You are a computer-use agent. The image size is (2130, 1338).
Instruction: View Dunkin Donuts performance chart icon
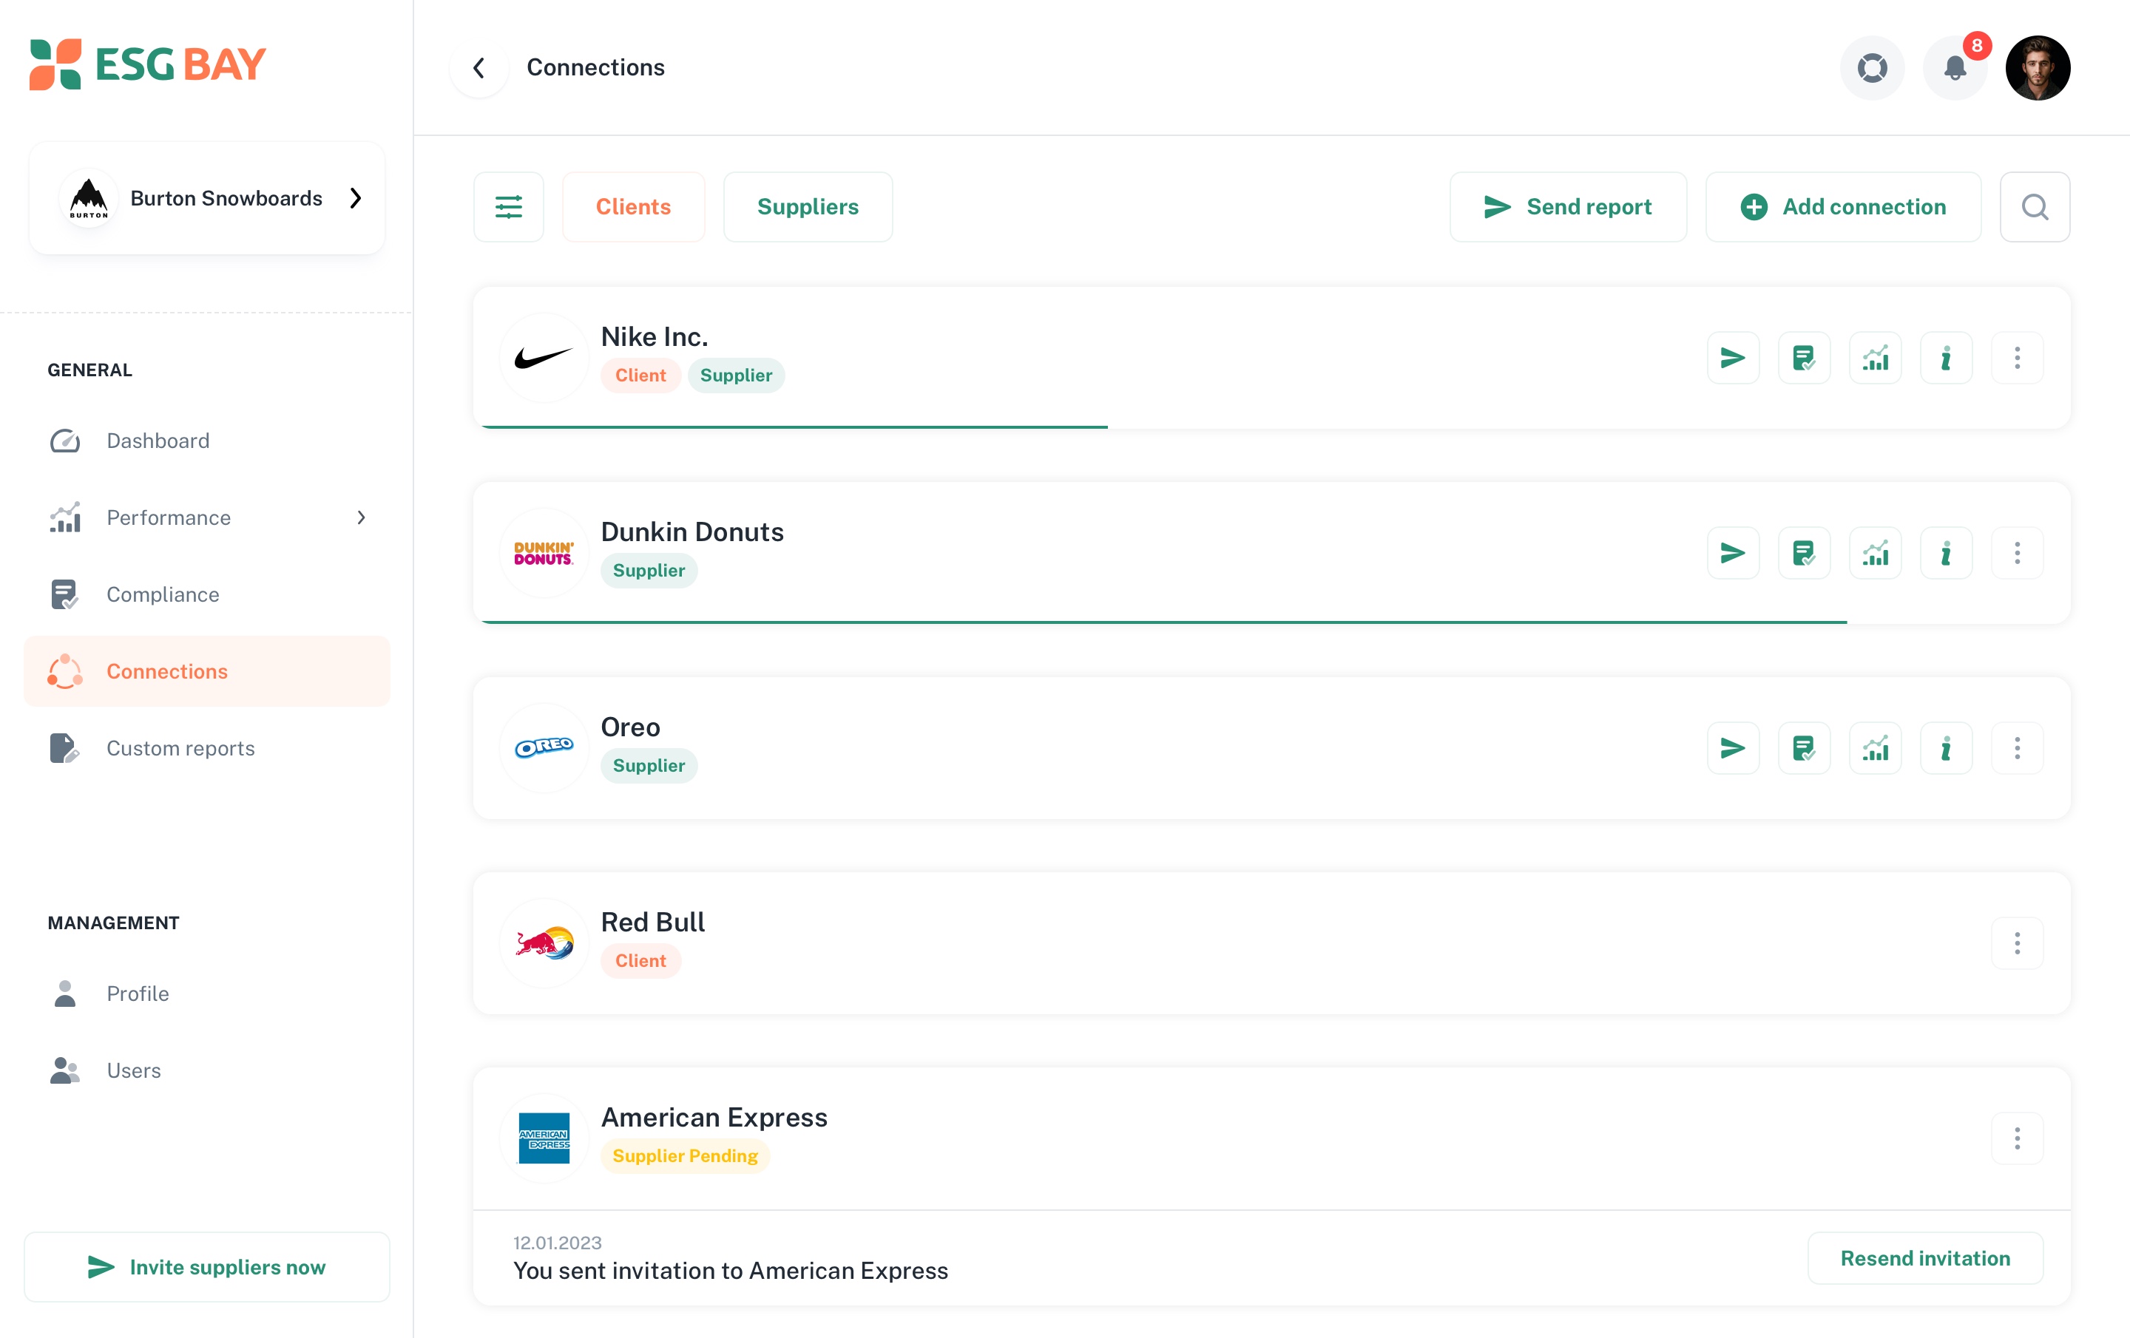(x=1876, y=554)
